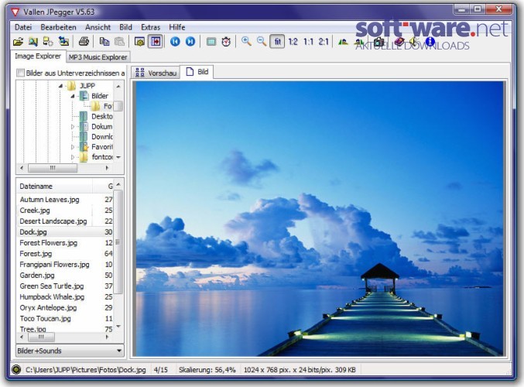Open the Ansicht menu
The height and width of the screenshot is (387, 524).
click(x=98, y=27)
